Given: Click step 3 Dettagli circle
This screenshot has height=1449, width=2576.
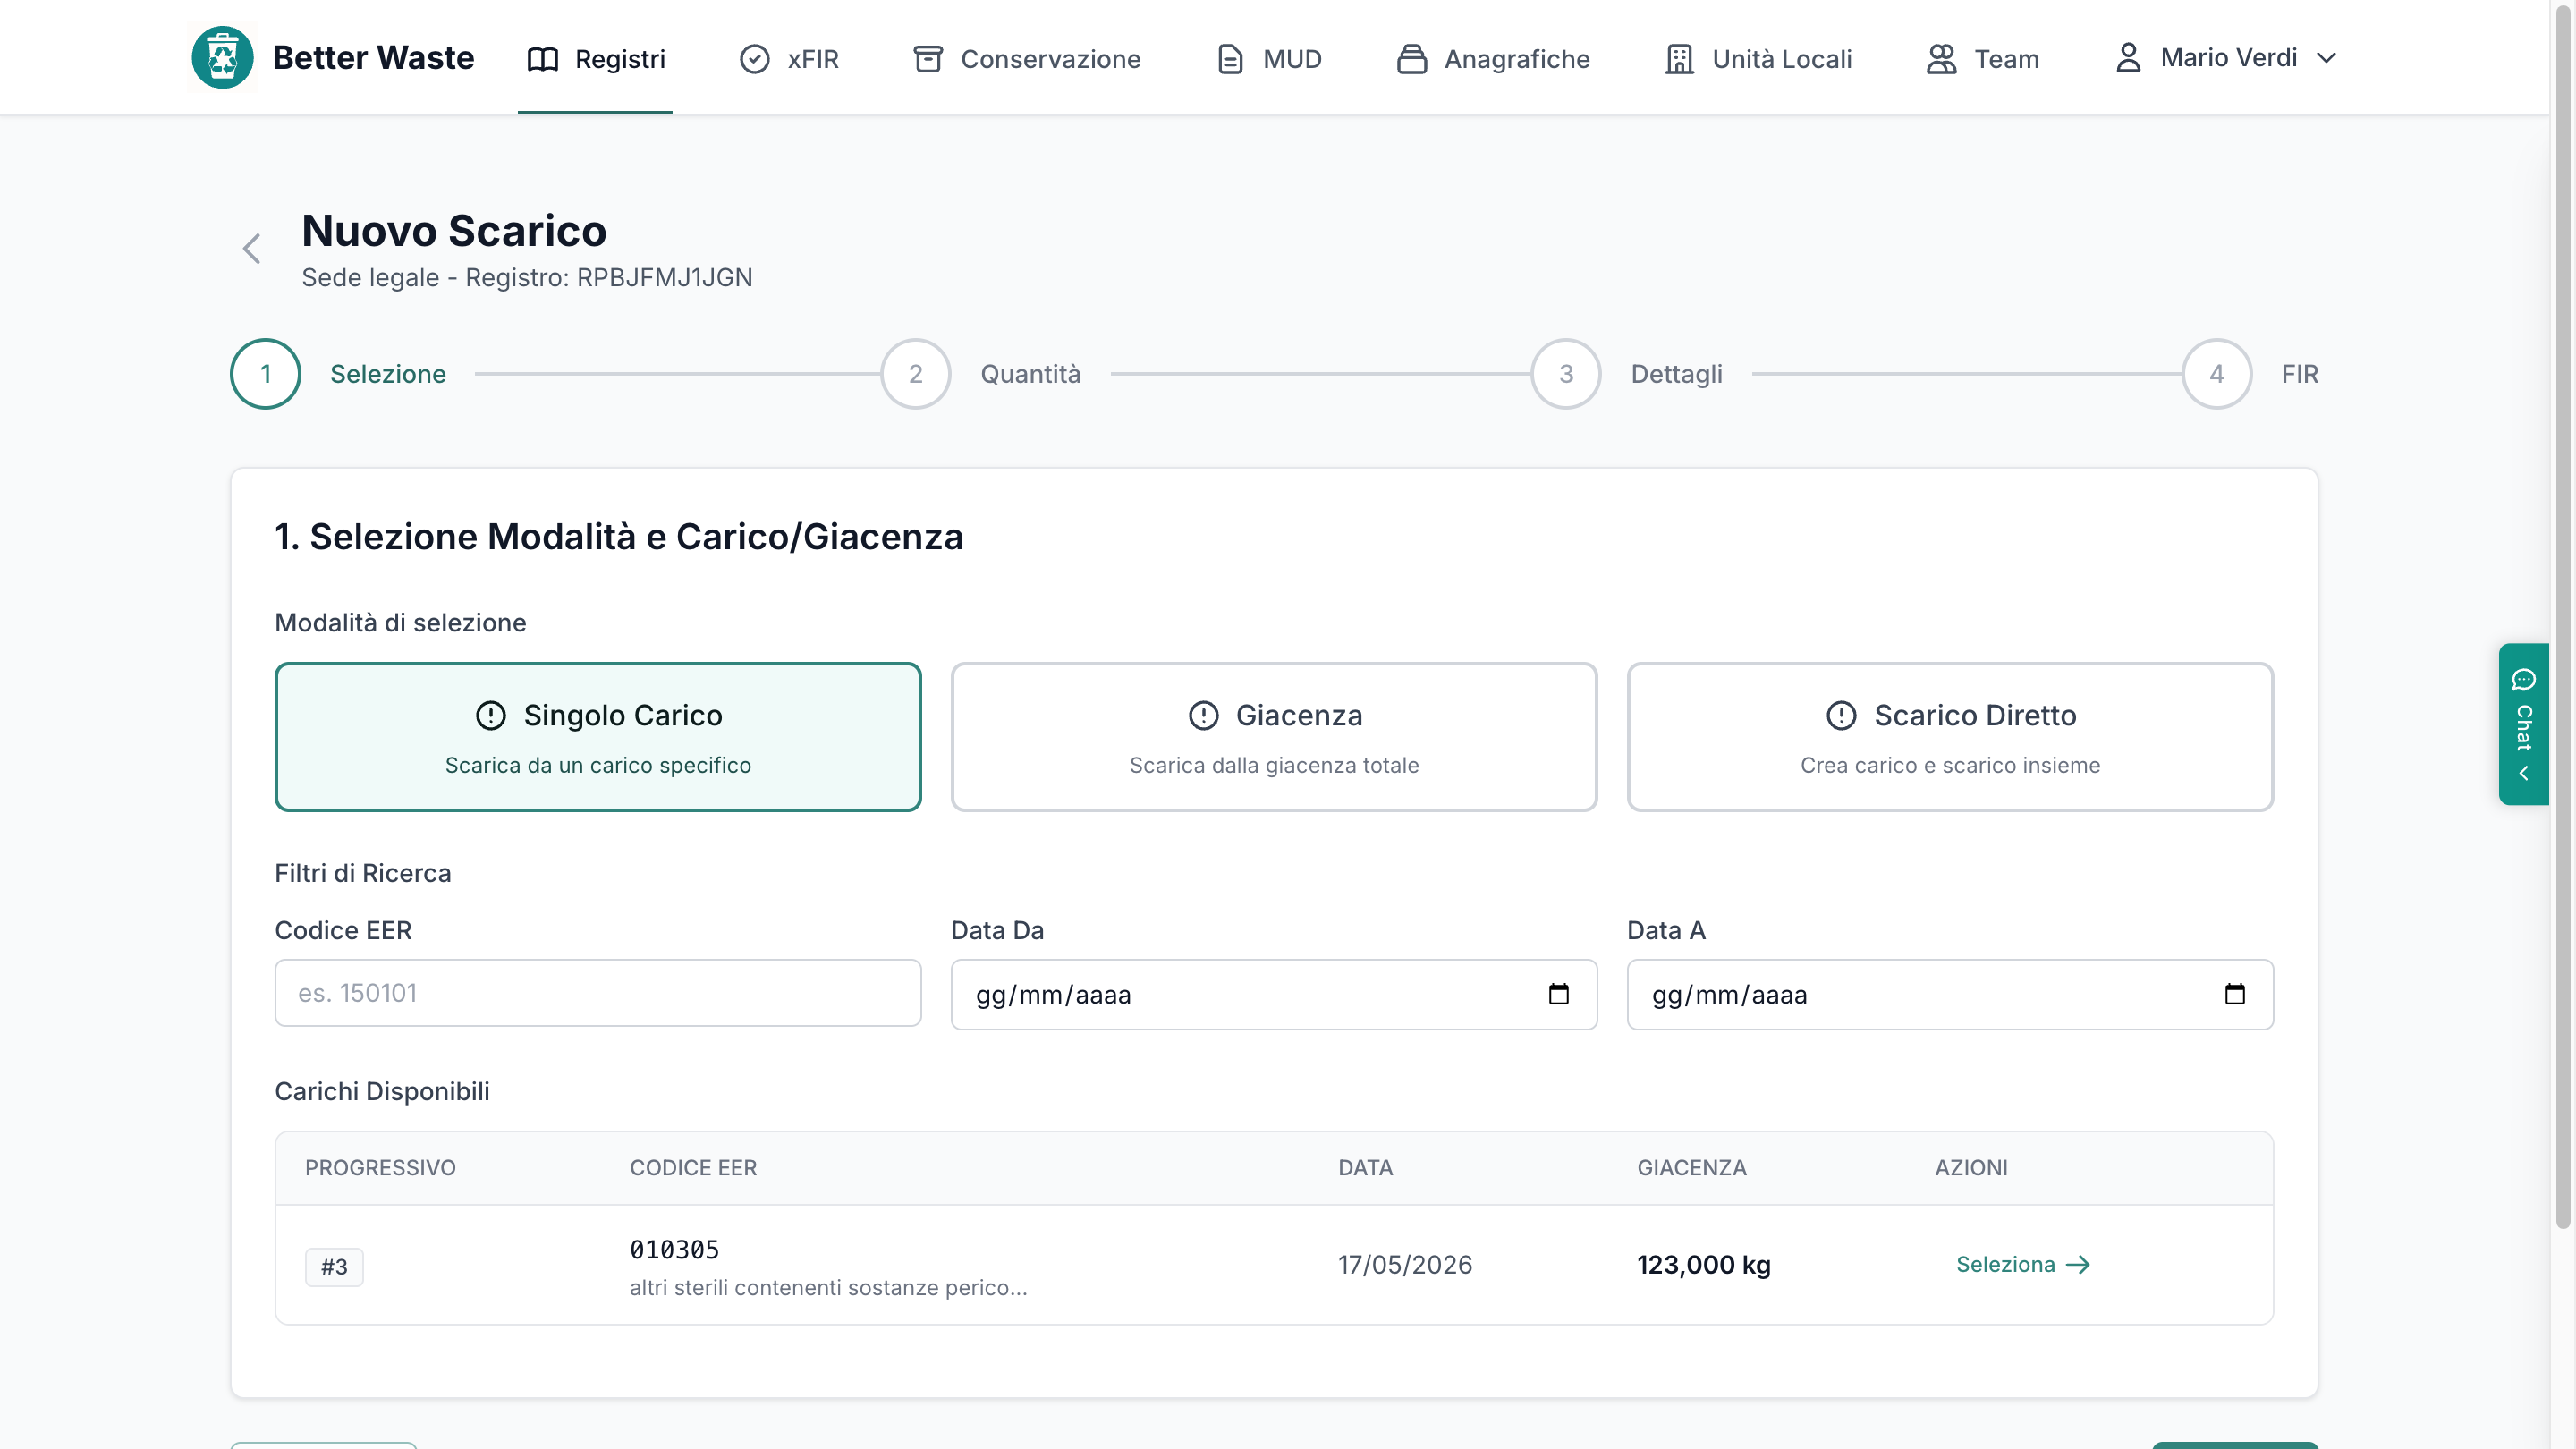Looking at the screenshot, I should click(1566, 374).
